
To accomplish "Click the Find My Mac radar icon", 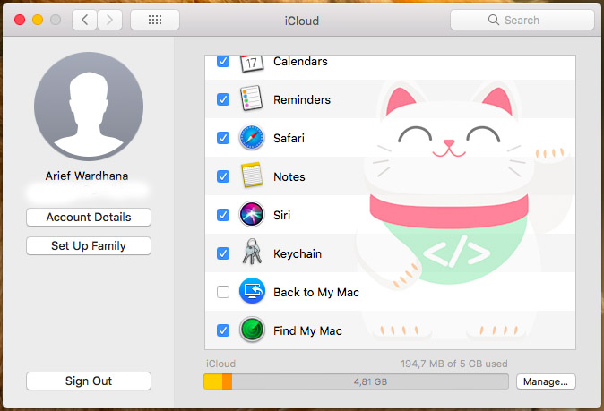I will pos(252,330).
